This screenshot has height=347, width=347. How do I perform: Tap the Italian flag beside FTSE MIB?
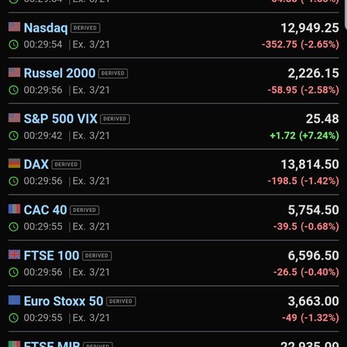pos(14,344)
